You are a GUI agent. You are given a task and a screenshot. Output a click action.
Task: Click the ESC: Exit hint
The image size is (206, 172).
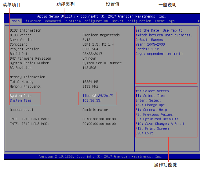(x=144, y=133)
